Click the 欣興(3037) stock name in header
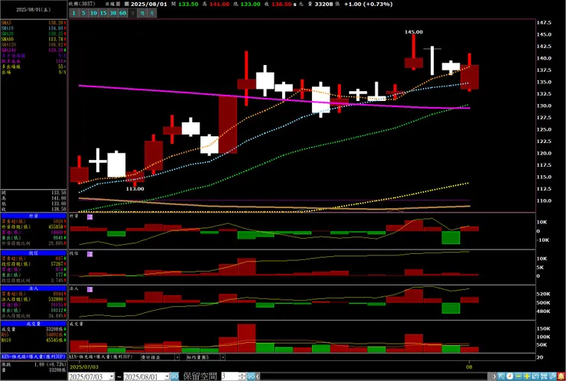This screenshot has height=381, width=566. [82, 4]
